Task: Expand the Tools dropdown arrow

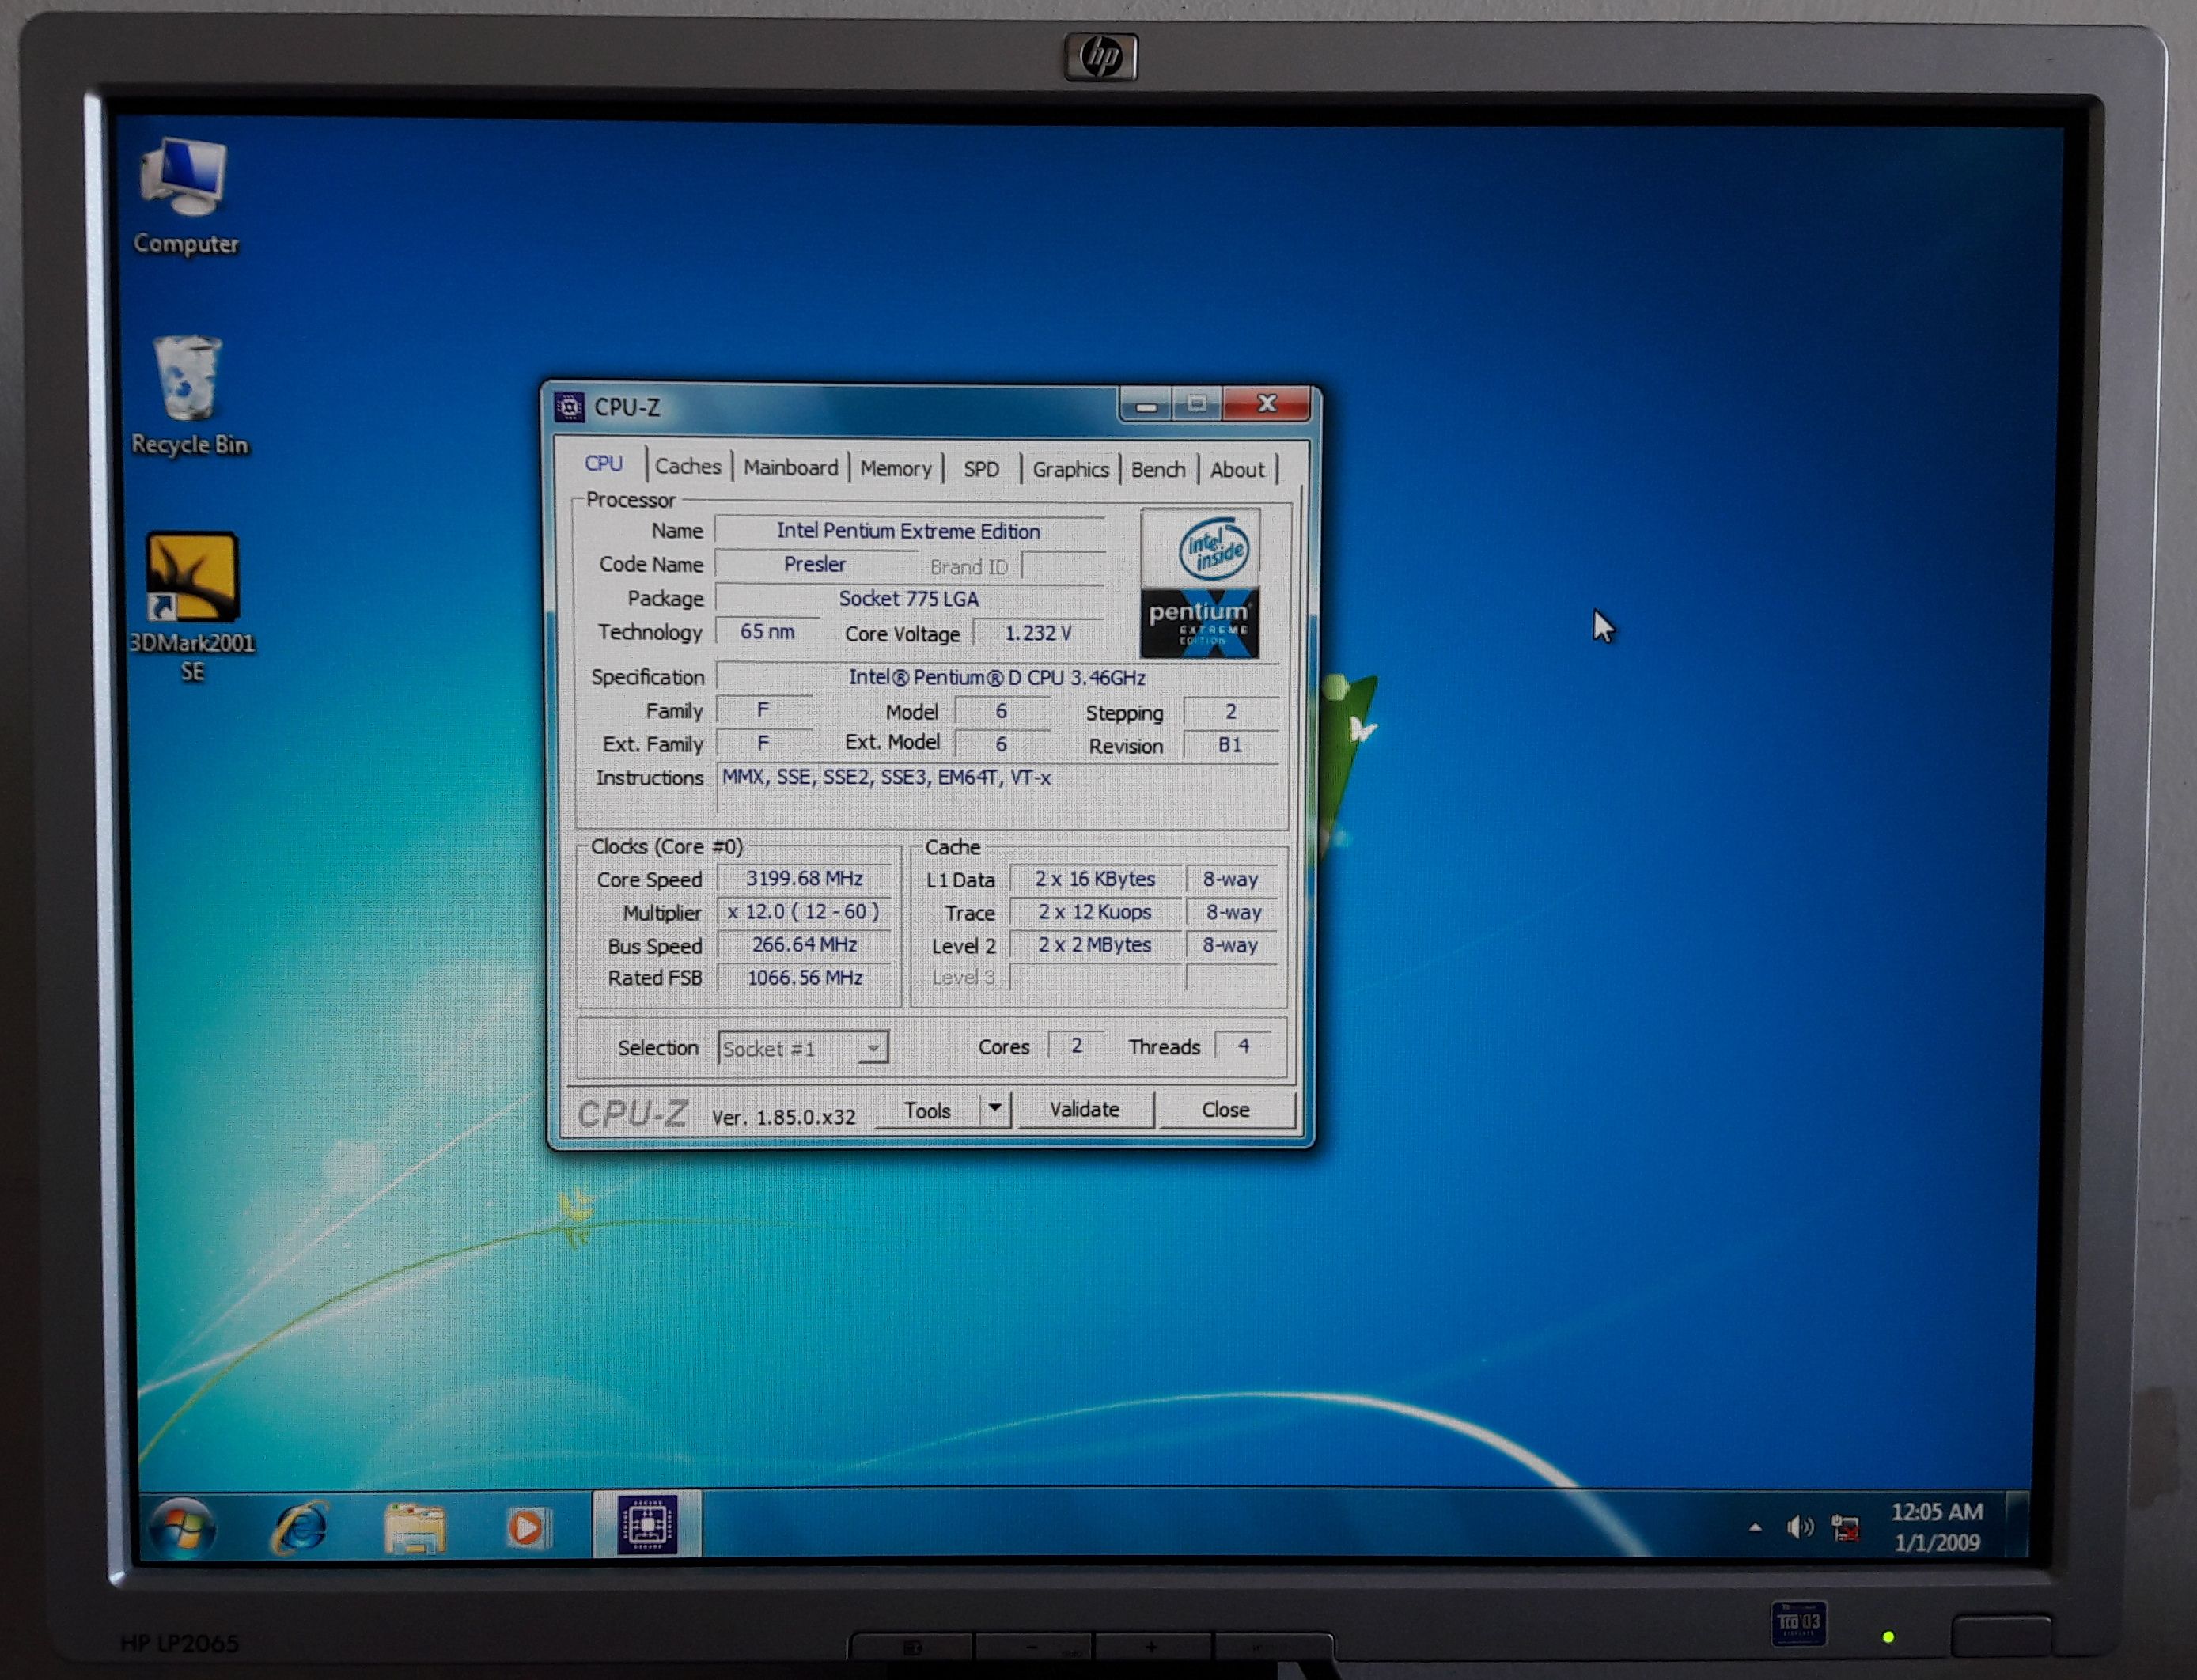Action: tap(995, 1108)
